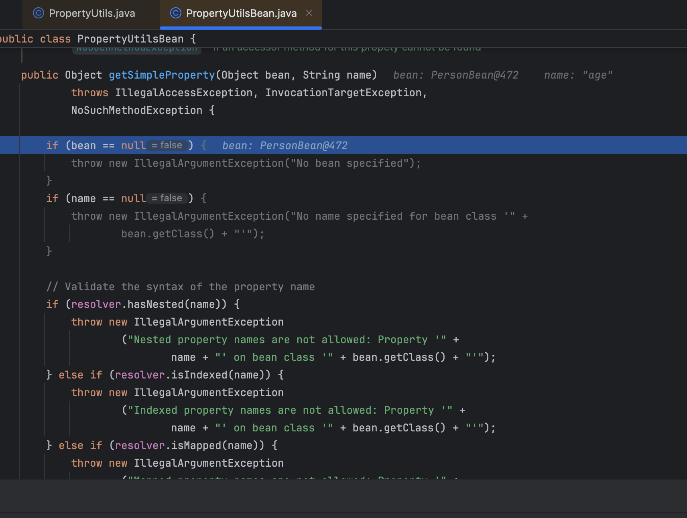Click resolver in the hasNested call
The image size is (687, 518).
click(96, 304)
